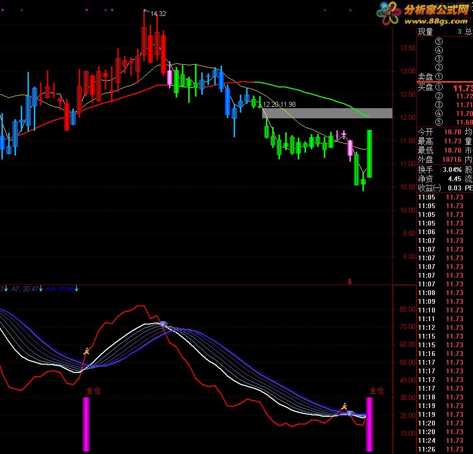Image resolution: width=473 pixels, height=454 pixels.
Task: Click the 12.00 price axis label
Action: tap(407, 117)
